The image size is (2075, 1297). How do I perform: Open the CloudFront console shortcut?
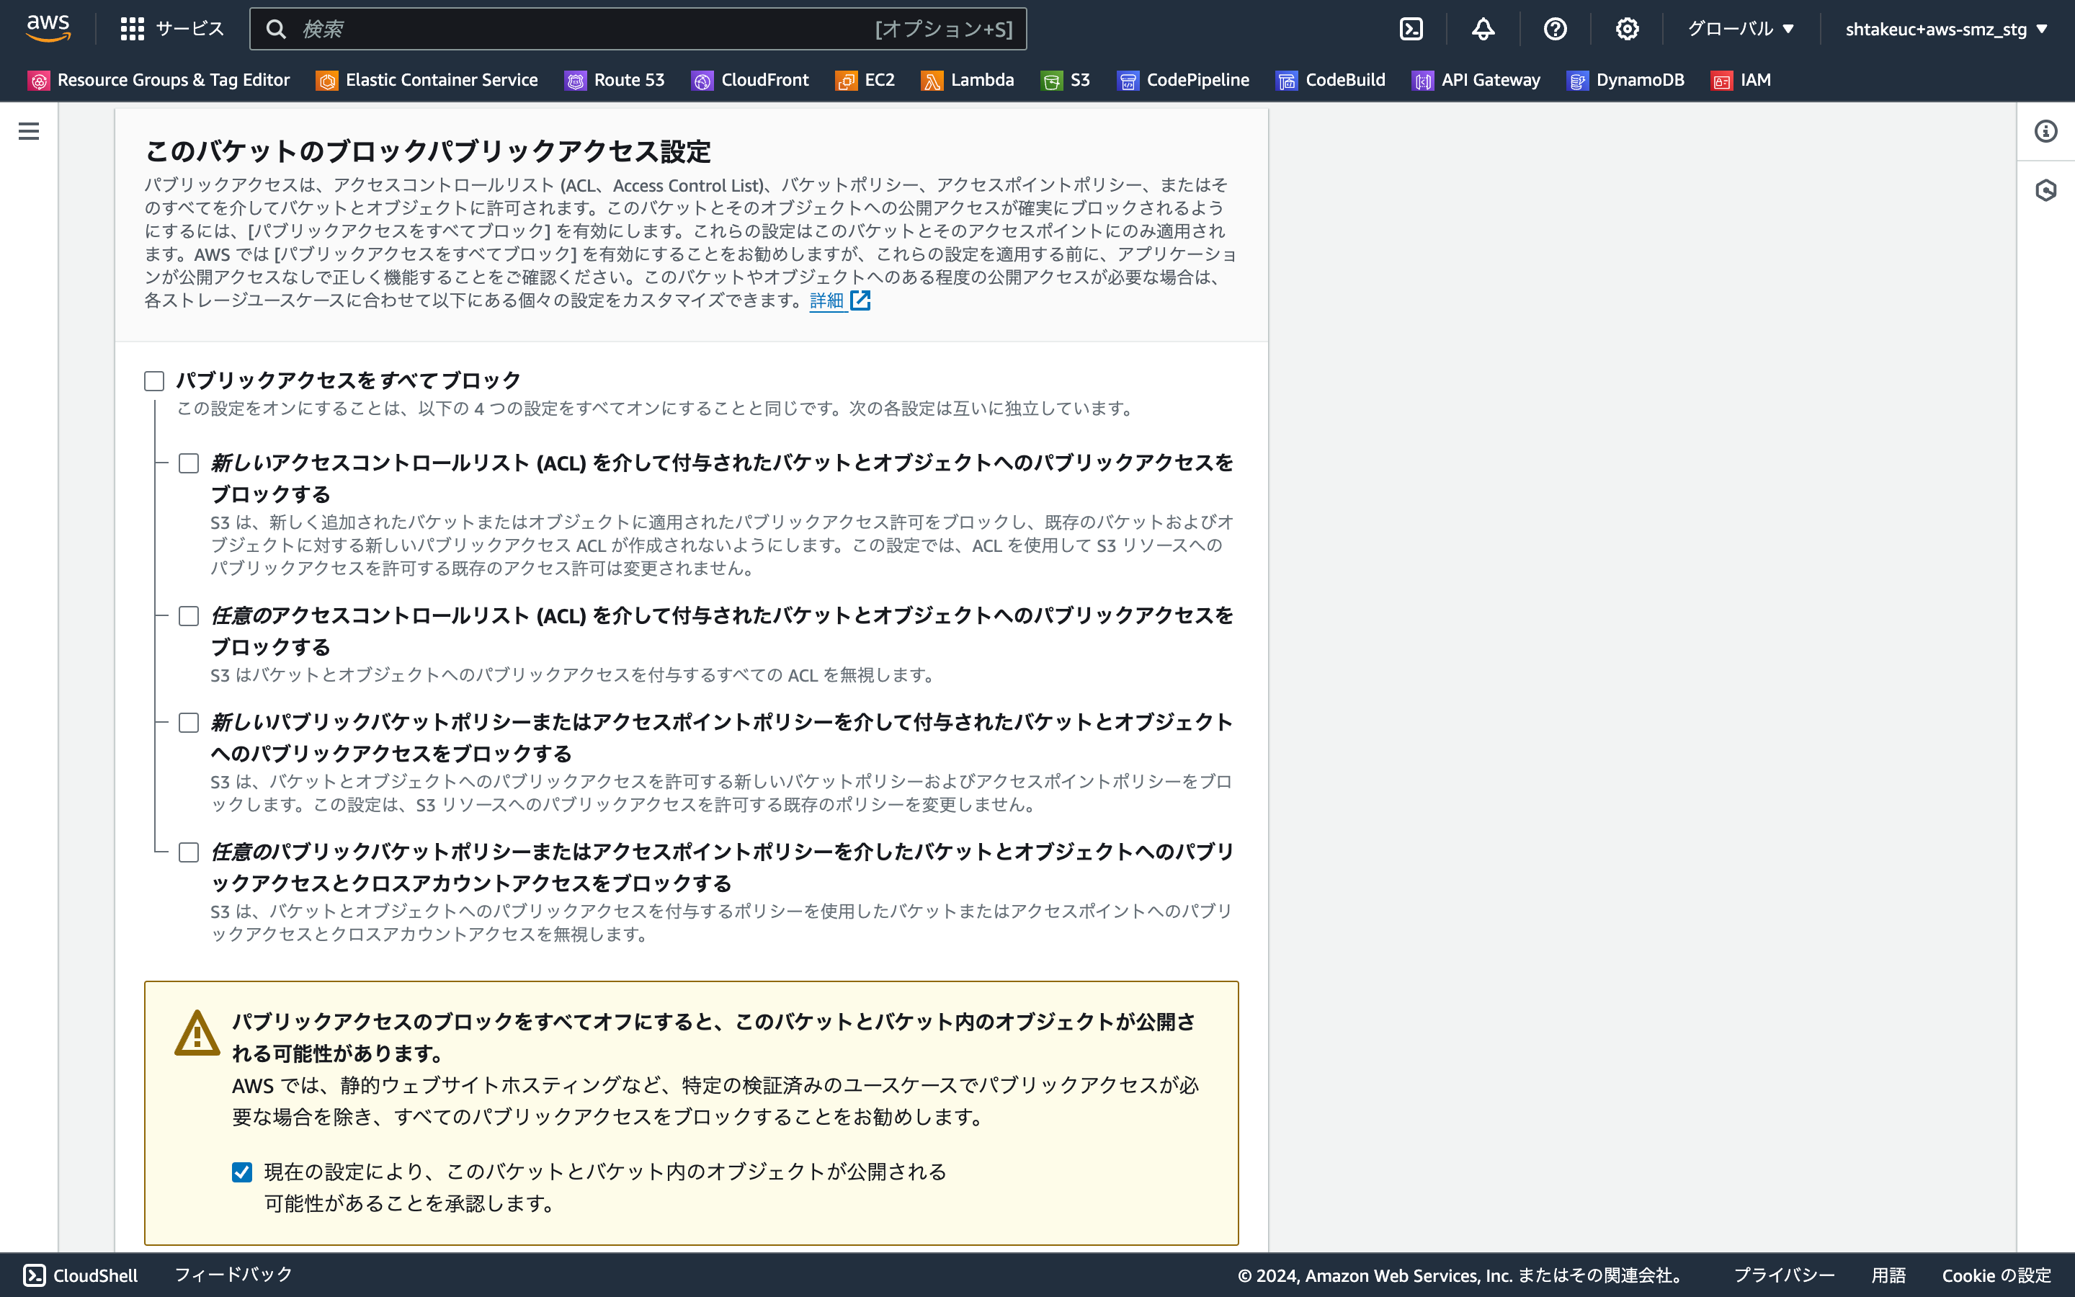click(749, 80)
